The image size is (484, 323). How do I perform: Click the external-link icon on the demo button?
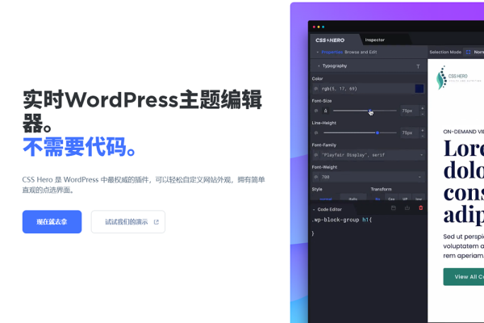point(156,222)
